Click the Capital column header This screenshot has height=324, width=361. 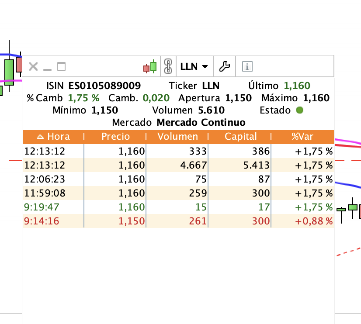[x=240, y=137]
